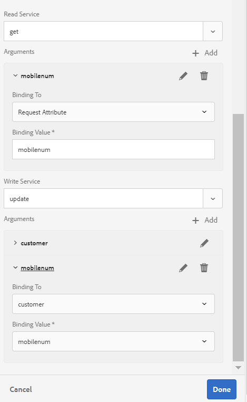Open the Read Service dropdown arrow
This screenshot has width=247, height=402.
click(x=213, y=31)
